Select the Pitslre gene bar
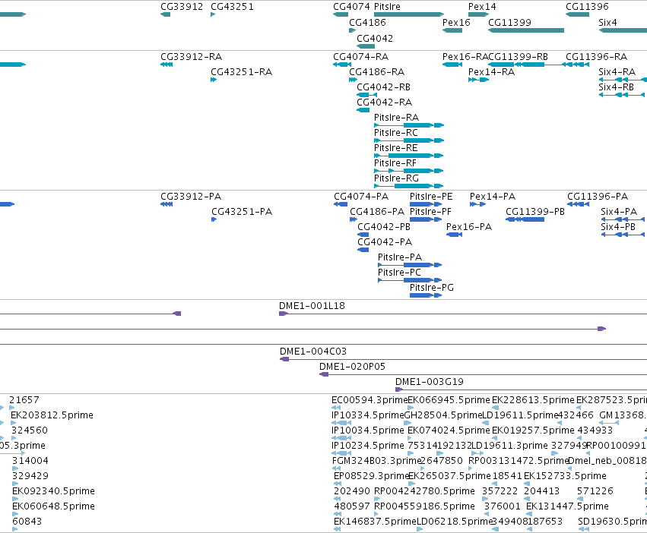Viewport: 647px width, 533px height. coord(408,14)
